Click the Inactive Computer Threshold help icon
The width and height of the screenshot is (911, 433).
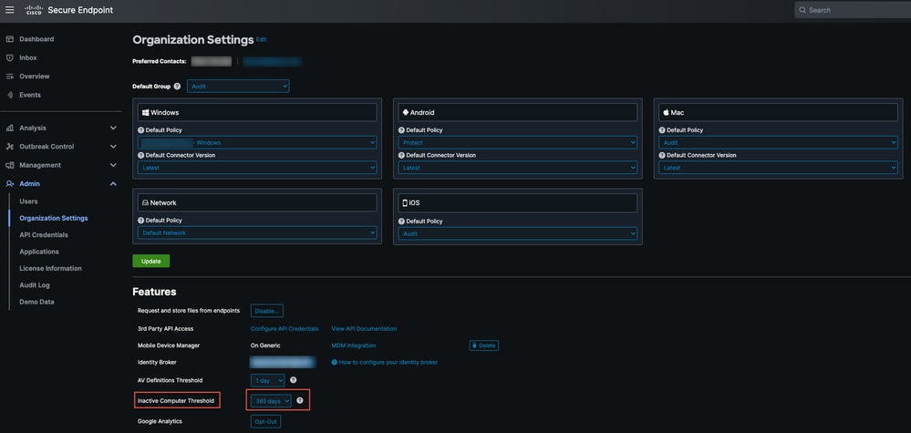300,400
